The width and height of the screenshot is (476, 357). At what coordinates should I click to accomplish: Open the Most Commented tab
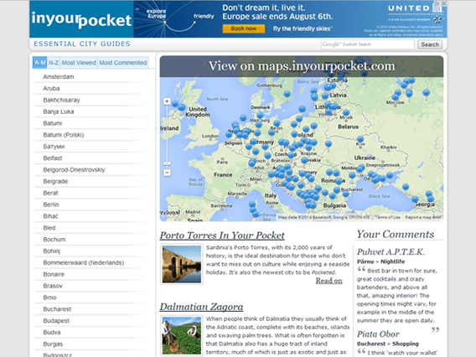point(123,63)
